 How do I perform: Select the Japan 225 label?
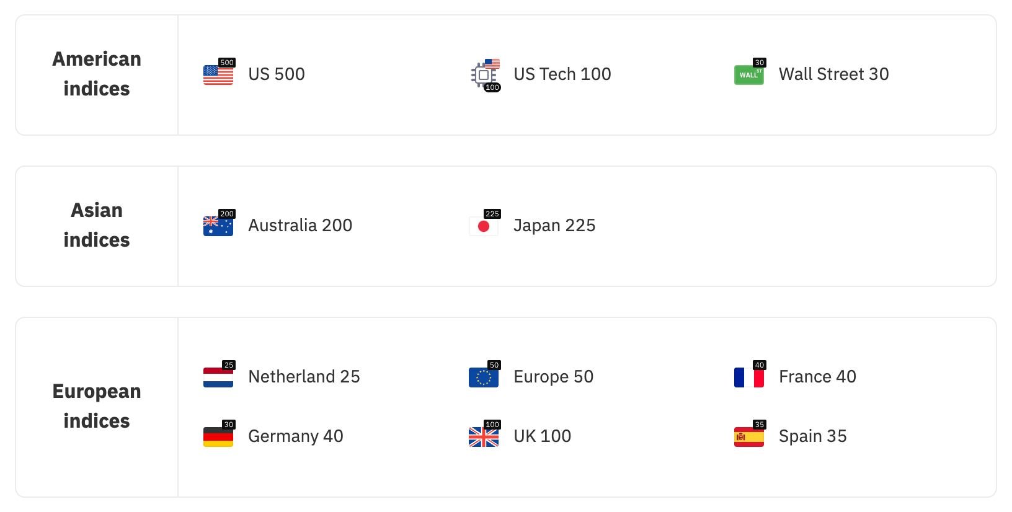tap(554, 226)
